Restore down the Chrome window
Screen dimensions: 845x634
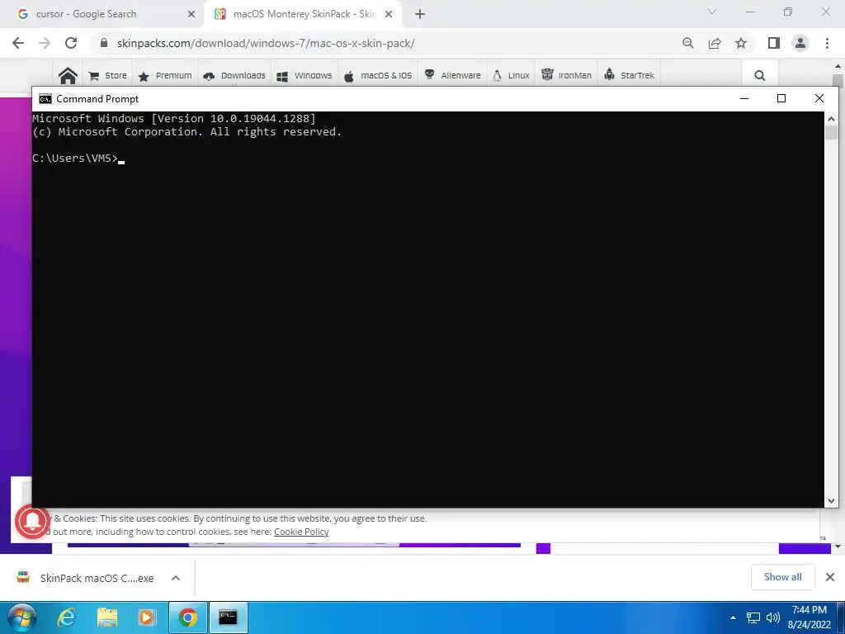[x=788, y=12]
